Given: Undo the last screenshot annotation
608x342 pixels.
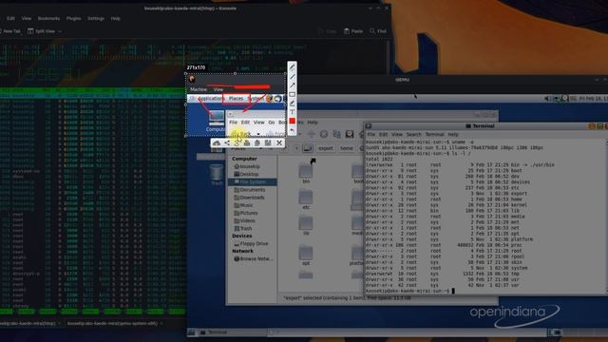Looking at the screenshot, I should click(x=293, y=130).
